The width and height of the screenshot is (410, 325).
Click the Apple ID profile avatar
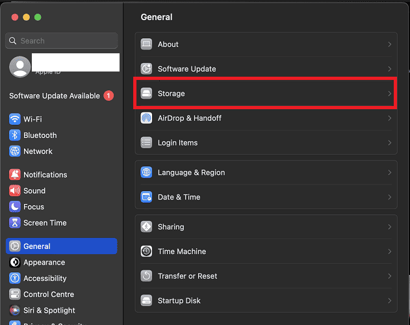pyautogui.click(x=19, y=66)
